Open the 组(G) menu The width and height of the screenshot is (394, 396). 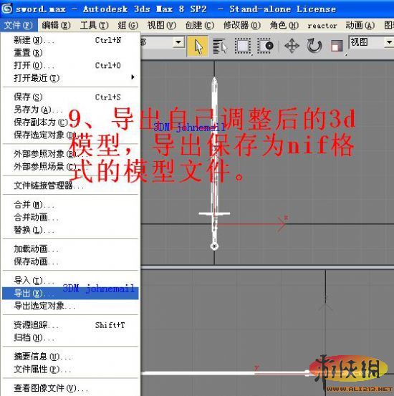pos(128,25)
